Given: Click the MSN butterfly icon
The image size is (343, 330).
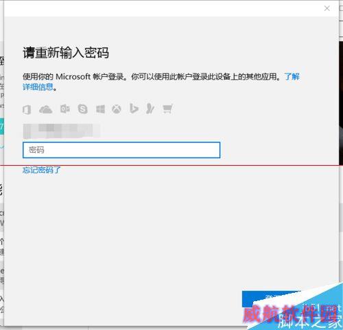Looking at the screenshot, I should (x=150, y=109).
